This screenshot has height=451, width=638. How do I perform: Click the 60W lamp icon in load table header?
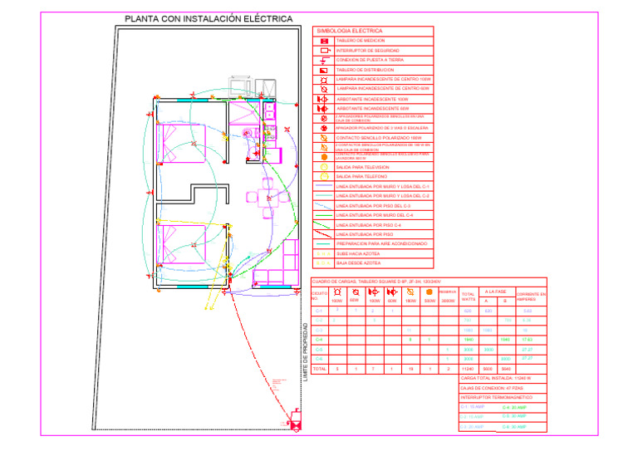click(x=356, y=292)
